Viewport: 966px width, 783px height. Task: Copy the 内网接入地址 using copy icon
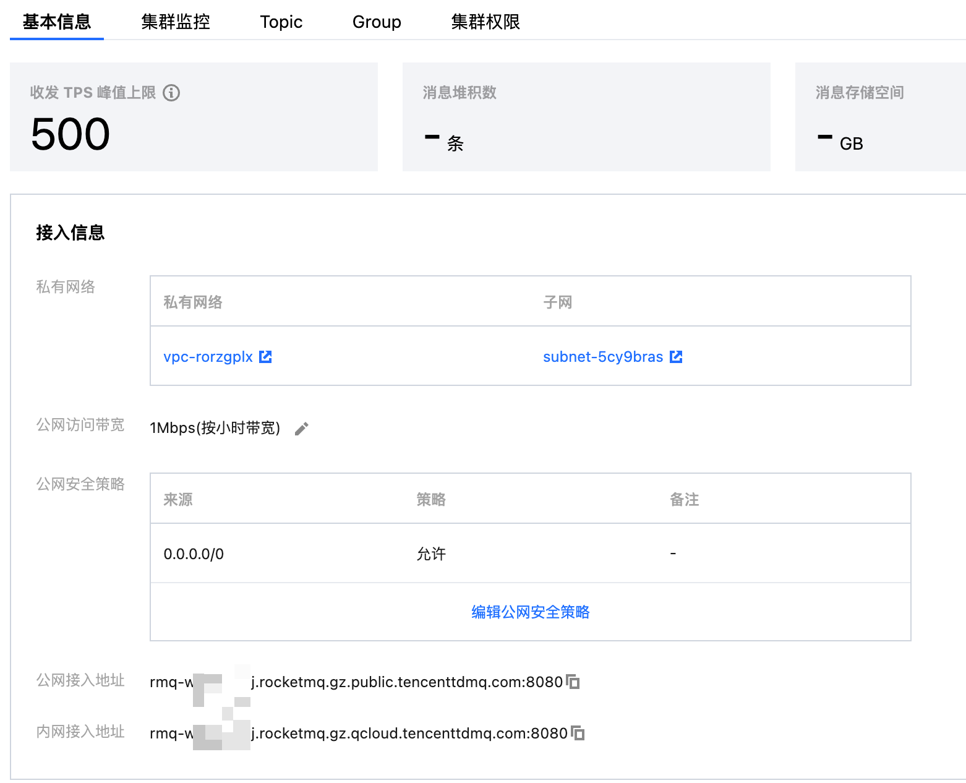click(x=578, y=733)
